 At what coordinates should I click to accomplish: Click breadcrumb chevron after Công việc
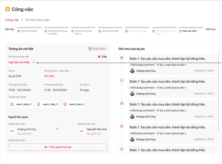pos(22,20)
